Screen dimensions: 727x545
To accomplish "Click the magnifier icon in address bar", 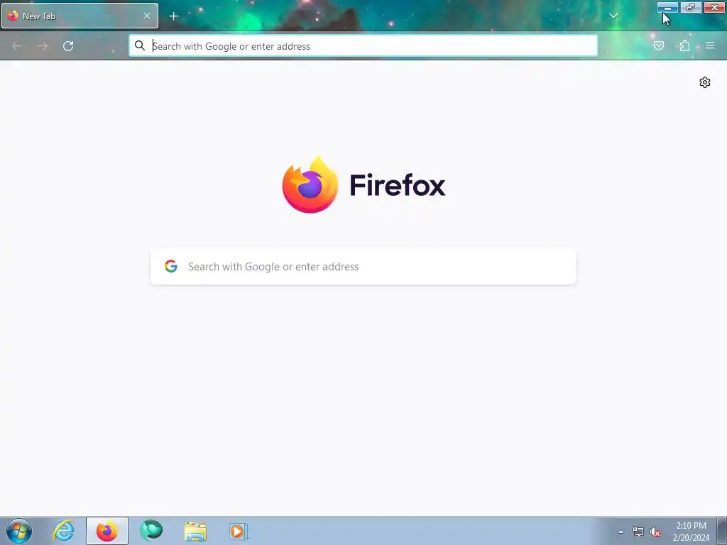I will point(140,45).
